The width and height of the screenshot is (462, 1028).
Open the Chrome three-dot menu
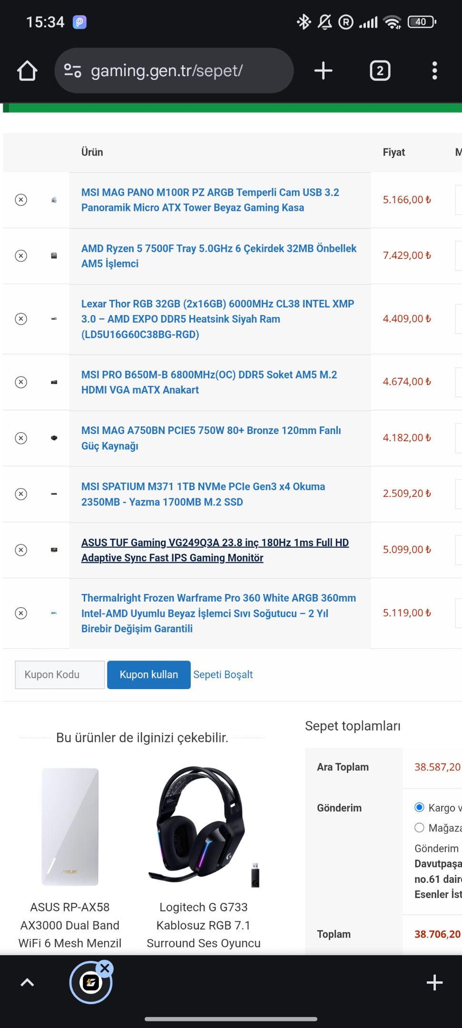[x=434, y=71]
